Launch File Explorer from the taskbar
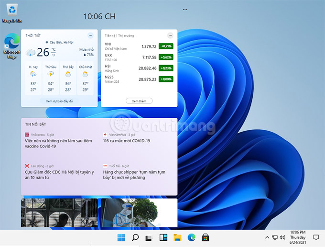The image size is (325, 247). [177, 237]
